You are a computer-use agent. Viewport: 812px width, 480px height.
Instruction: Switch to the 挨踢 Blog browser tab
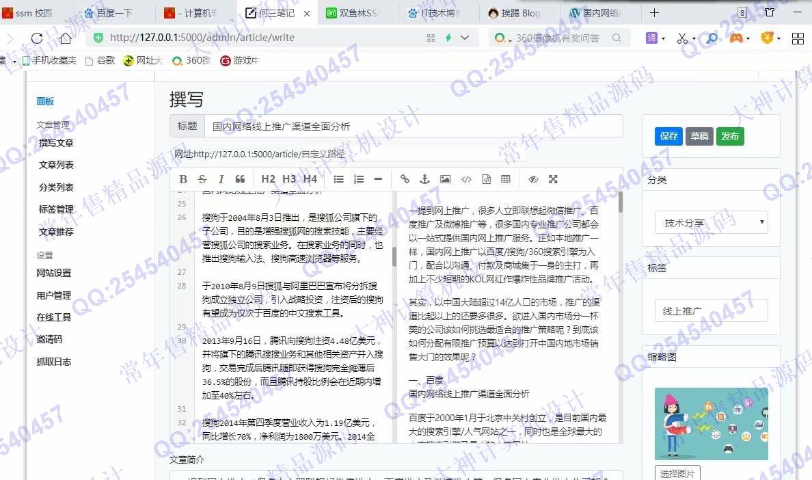coord(521,13)
